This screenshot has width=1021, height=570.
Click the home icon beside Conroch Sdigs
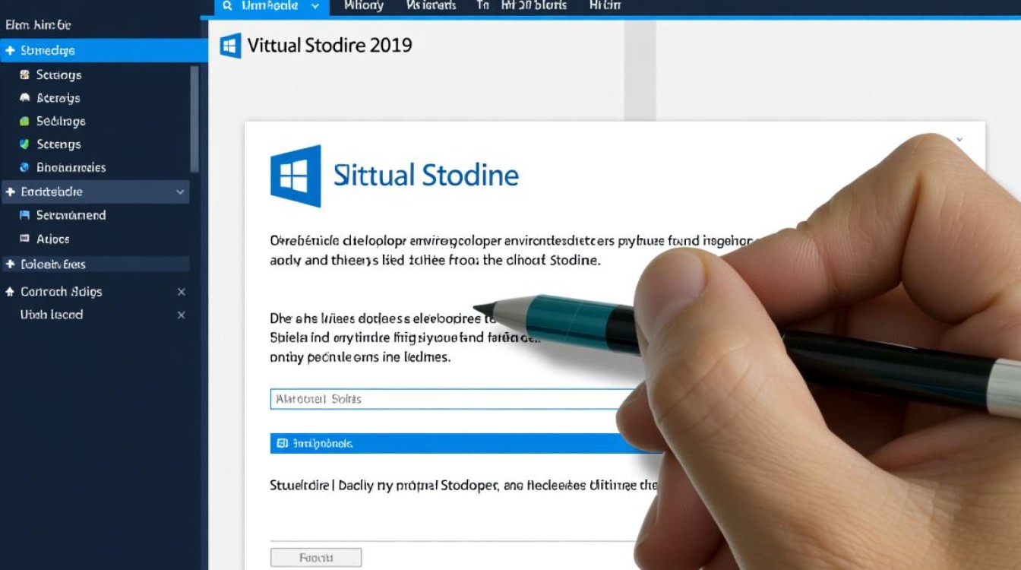click(10, 292)
